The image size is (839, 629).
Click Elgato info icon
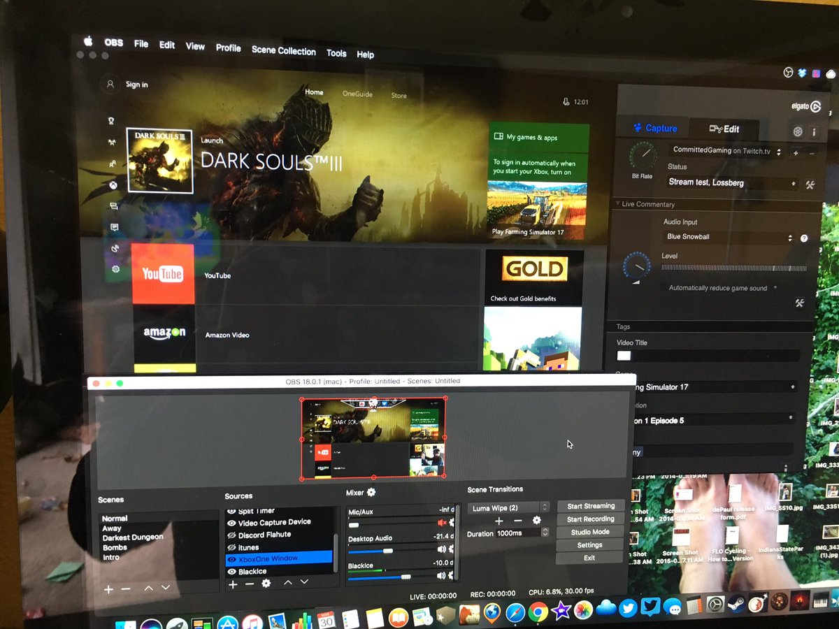tap(814, 132)
